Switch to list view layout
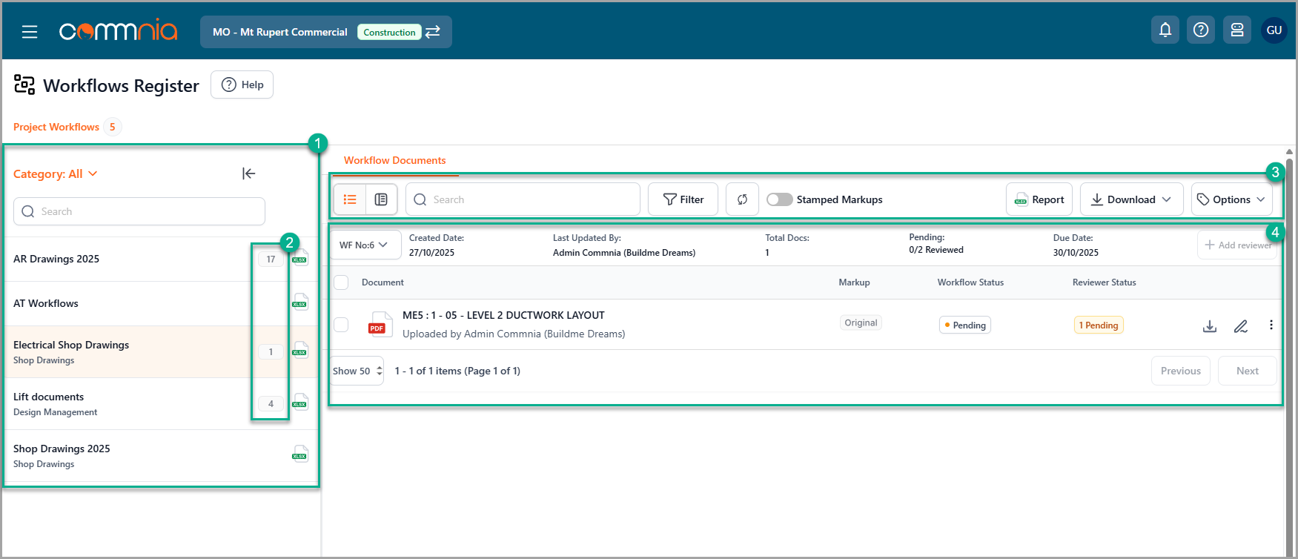This screenshot has height=559, width=1298. 350,199
